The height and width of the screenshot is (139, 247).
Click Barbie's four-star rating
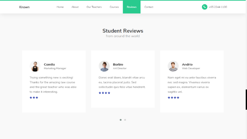point(104,93)
